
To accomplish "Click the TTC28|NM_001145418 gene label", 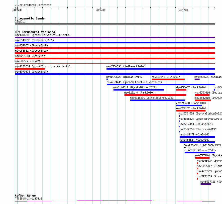I will [x=28, y=199].
